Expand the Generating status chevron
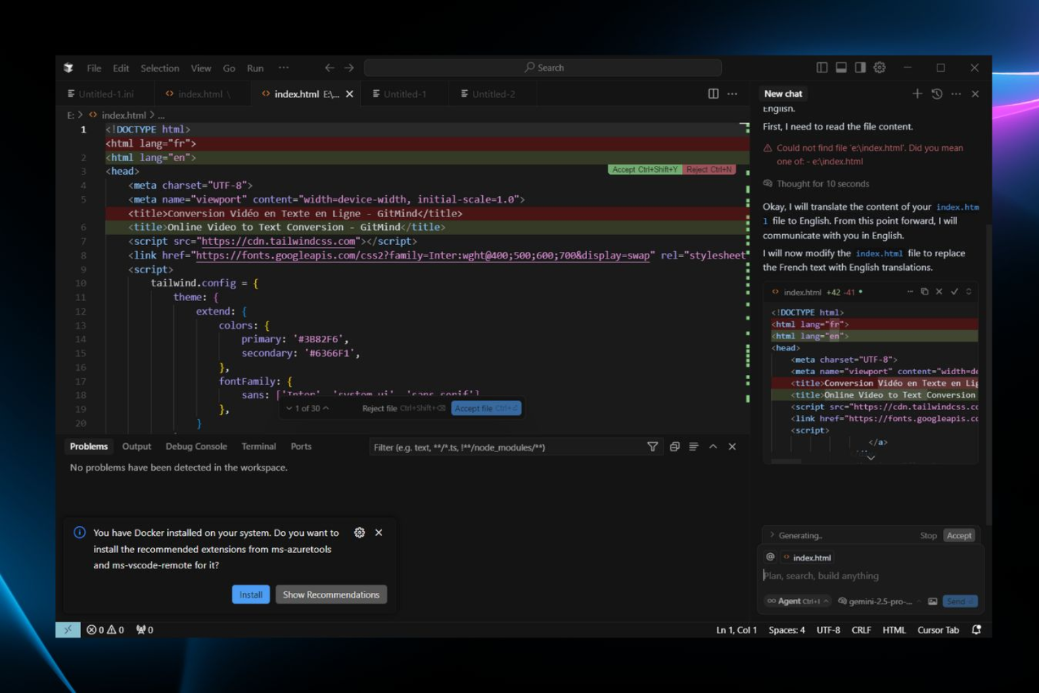This screenshot has height=693, width=1039. [x=772, y=535]
